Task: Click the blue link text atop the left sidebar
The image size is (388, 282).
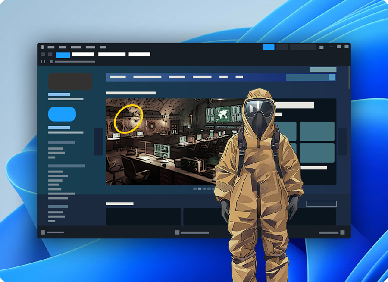Action: click(59, 94)
